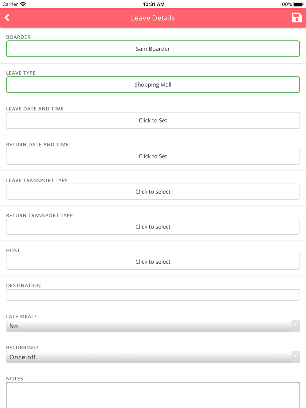Open the Late Meal dropdown set to No

pyautogui.click(x=153, y=326)
